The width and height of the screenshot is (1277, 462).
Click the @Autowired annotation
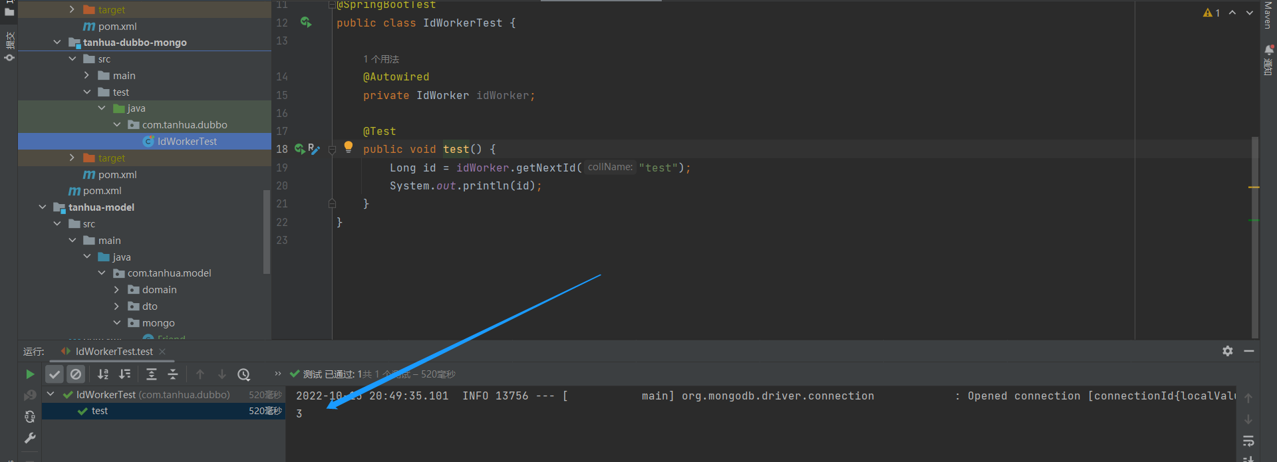[396, 77]
